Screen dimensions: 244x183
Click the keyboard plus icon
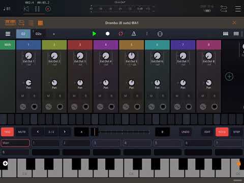pos(5,163)
